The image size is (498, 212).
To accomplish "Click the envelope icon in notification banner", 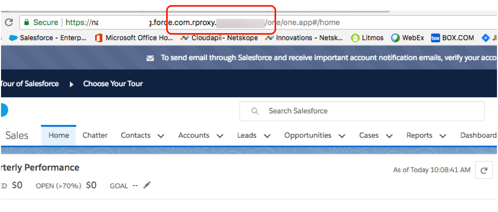I will tap(150, 58).
